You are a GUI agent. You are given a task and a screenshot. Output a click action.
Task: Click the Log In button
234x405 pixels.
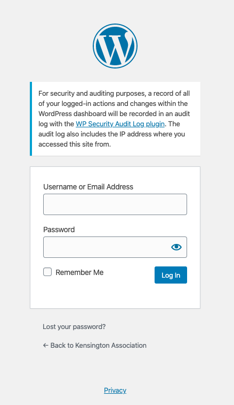[171, 275]
